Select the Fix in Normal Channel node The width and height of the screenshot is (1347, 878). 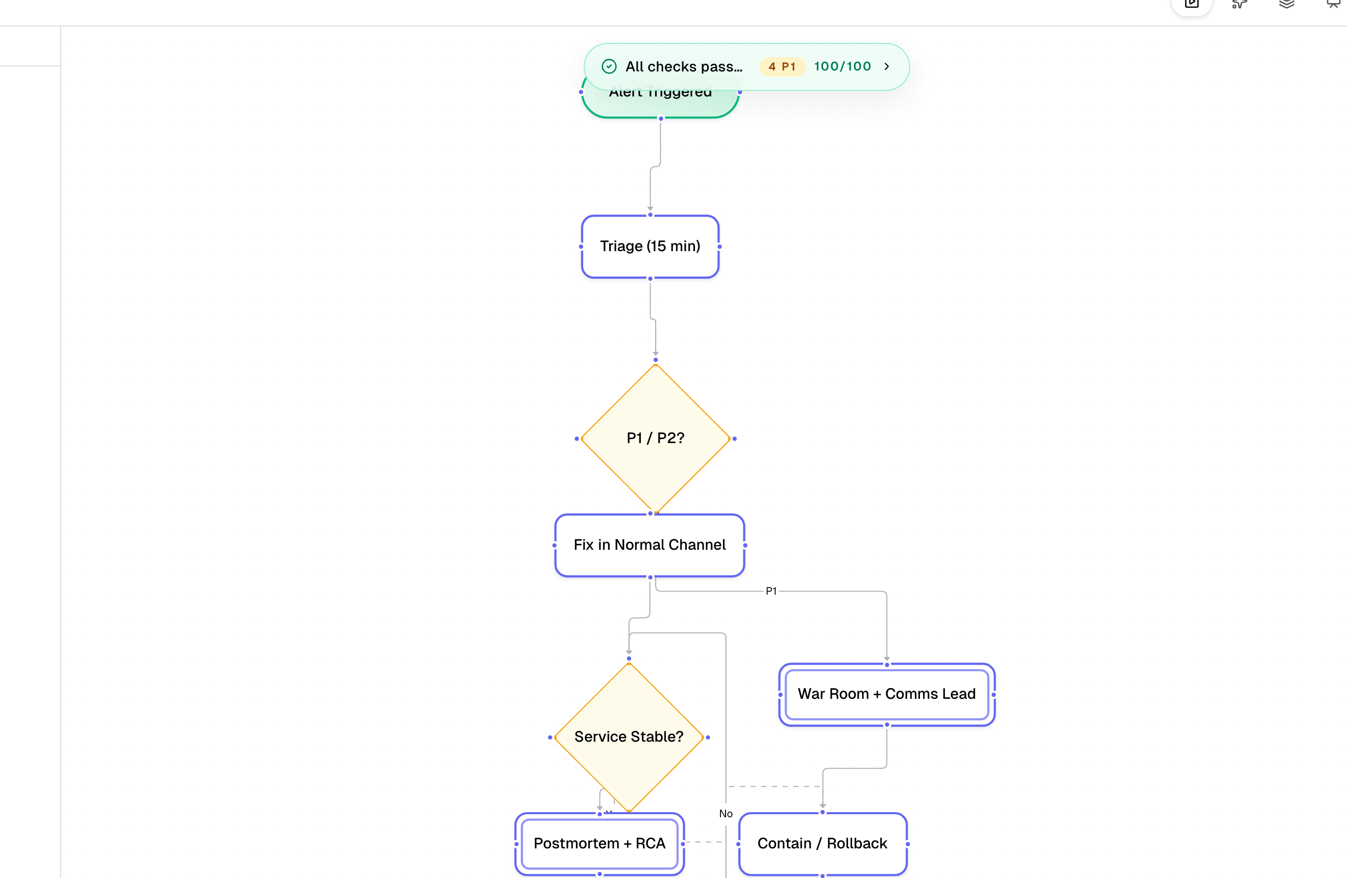(649, 545)
